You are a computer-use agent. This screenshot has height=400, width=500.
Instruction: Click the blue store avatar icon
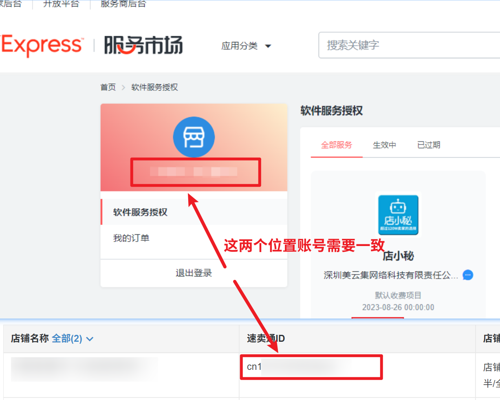point(194,137)
